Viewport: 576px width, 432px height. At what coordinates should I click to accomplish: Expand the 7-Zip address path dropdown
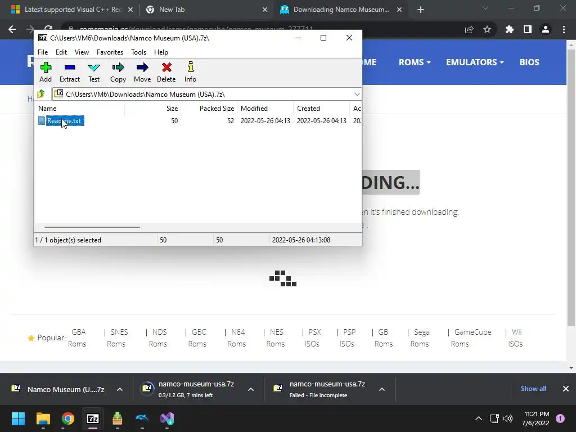(x=357, y=94)
